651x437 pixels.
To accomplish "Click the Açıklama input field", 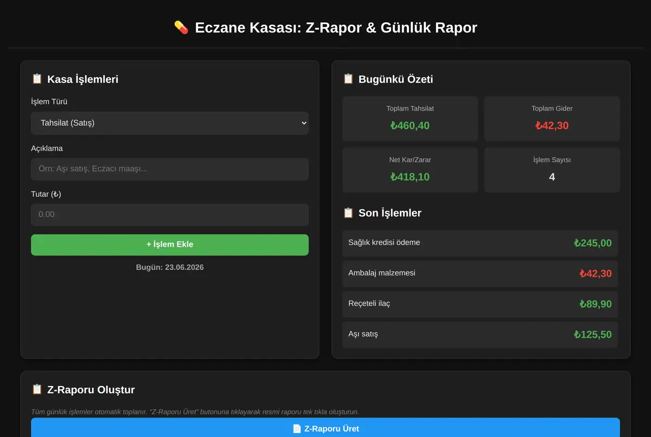I will [x=170, y=169].
